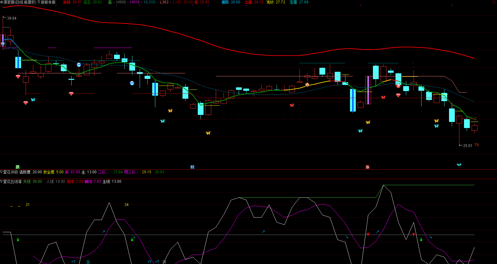Click the yellow 29.15 value
This screenshot has height=264, width=497.
click(x=147, y=172)
